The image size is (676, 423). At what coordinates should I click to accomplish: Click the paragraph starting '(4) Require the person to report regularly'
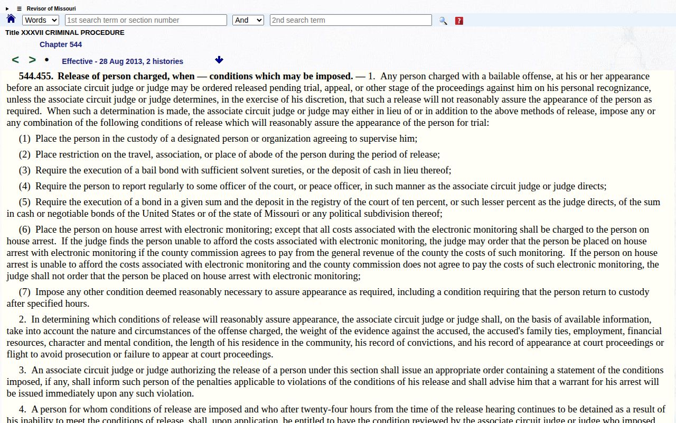pyautogui.click(x=313, y=186)
